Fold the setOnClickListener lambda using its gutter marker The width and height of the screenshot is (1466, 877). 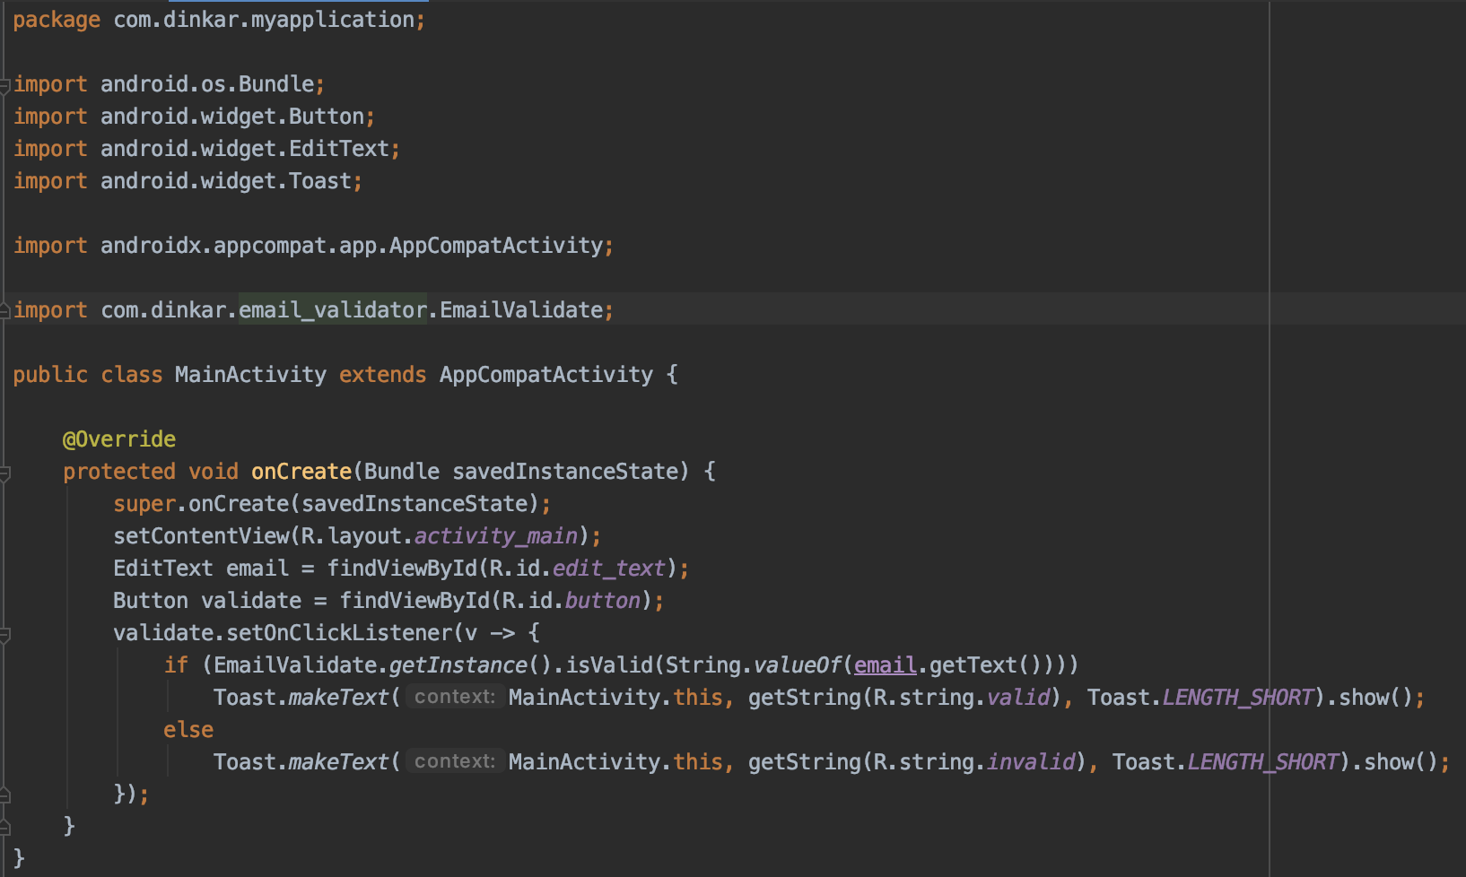click(4, 634)
